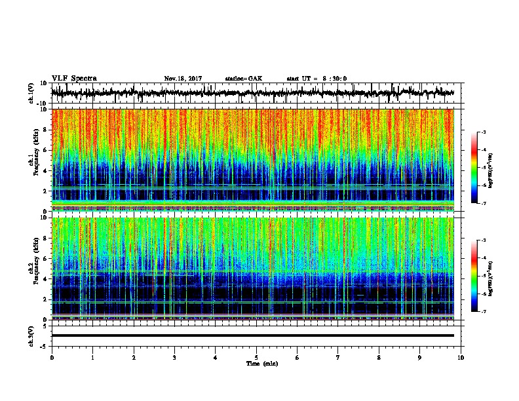This screenshot has width=519, height=401.
Task: Click the ch.1 voltage waveform trace
Action: tap(252, 93)
